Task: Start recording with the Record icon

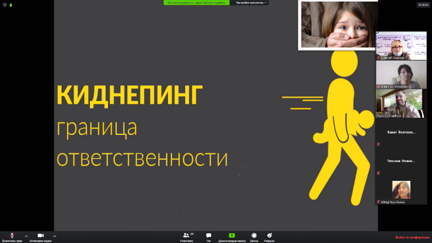Action: tap(254, 236)
